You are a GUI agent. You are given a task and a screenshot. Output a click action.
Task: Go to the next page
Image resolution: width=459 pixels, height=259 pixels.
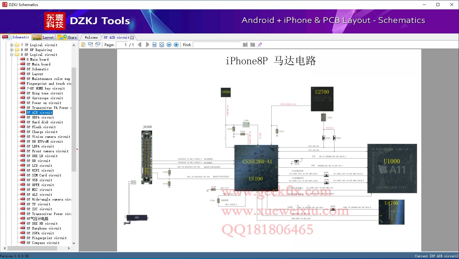(x=147, y=45)
